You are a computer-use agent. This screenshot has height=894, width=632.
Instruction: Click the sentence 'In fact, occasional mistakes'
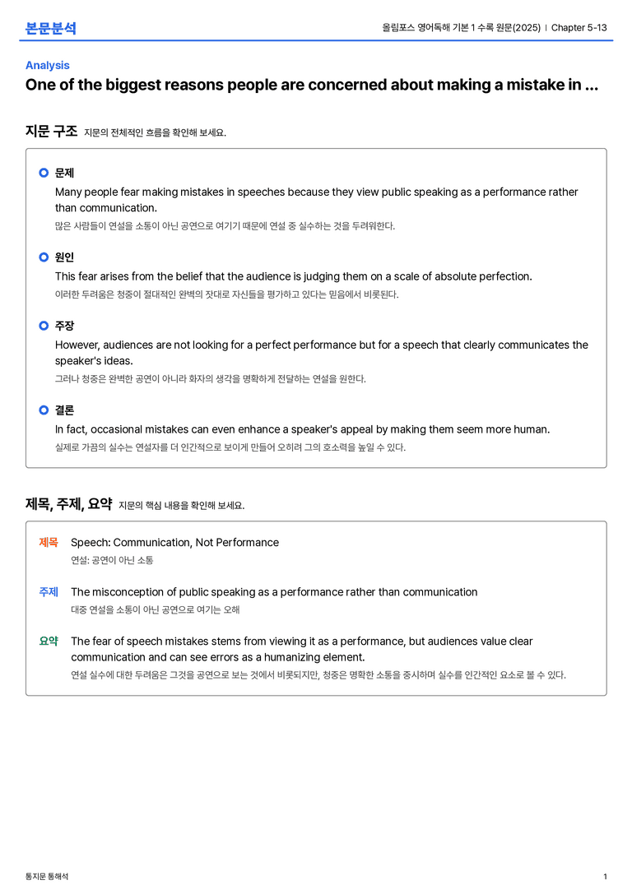tap(302, 429)
